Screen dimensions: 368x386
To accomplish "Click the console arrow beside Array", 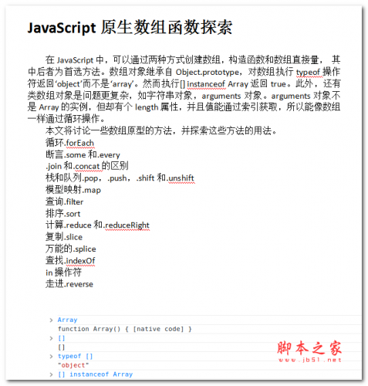I will pyautogui.click(x=51, y=320).
